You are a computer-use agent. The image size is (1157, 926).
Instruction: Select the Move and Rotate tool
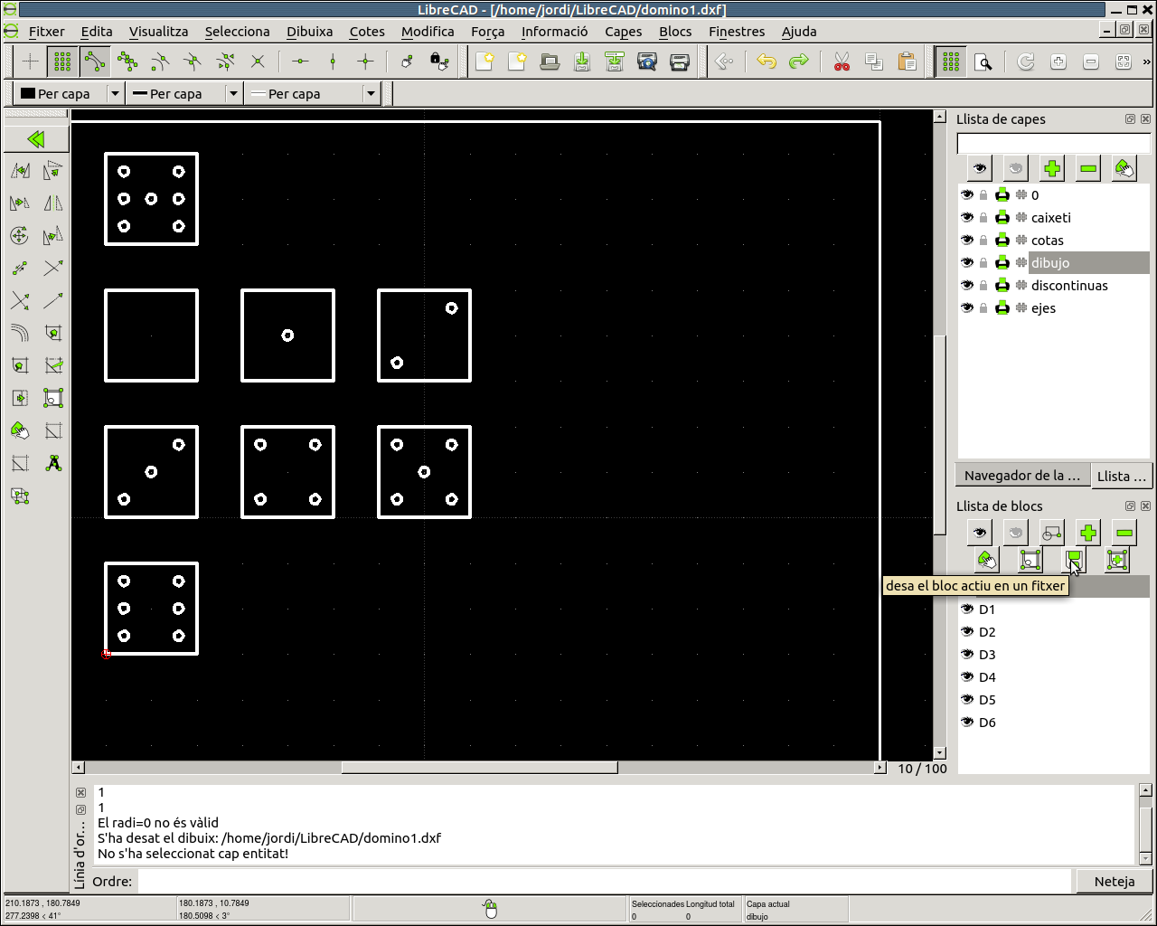pyautogui.click(x=20, y=236)
